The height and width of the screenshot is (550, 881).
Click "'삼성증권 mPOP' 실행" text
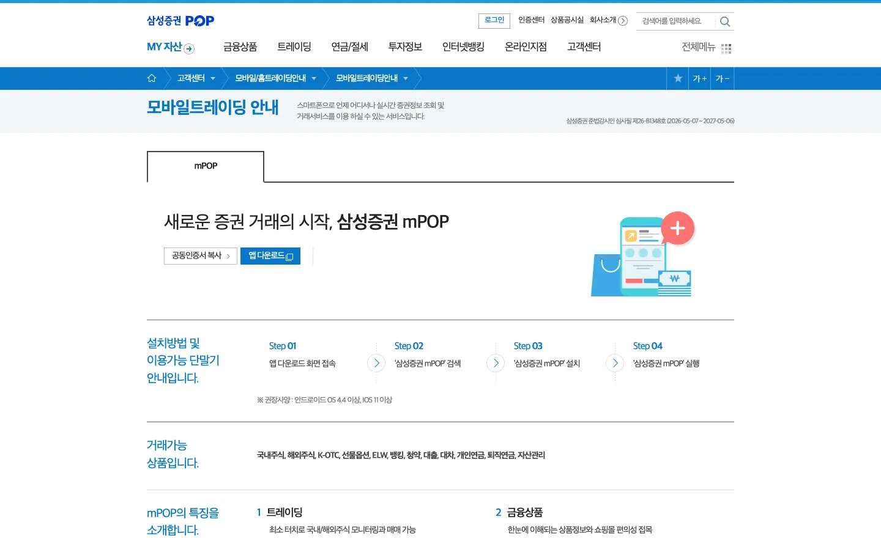[x=666, y=364]
